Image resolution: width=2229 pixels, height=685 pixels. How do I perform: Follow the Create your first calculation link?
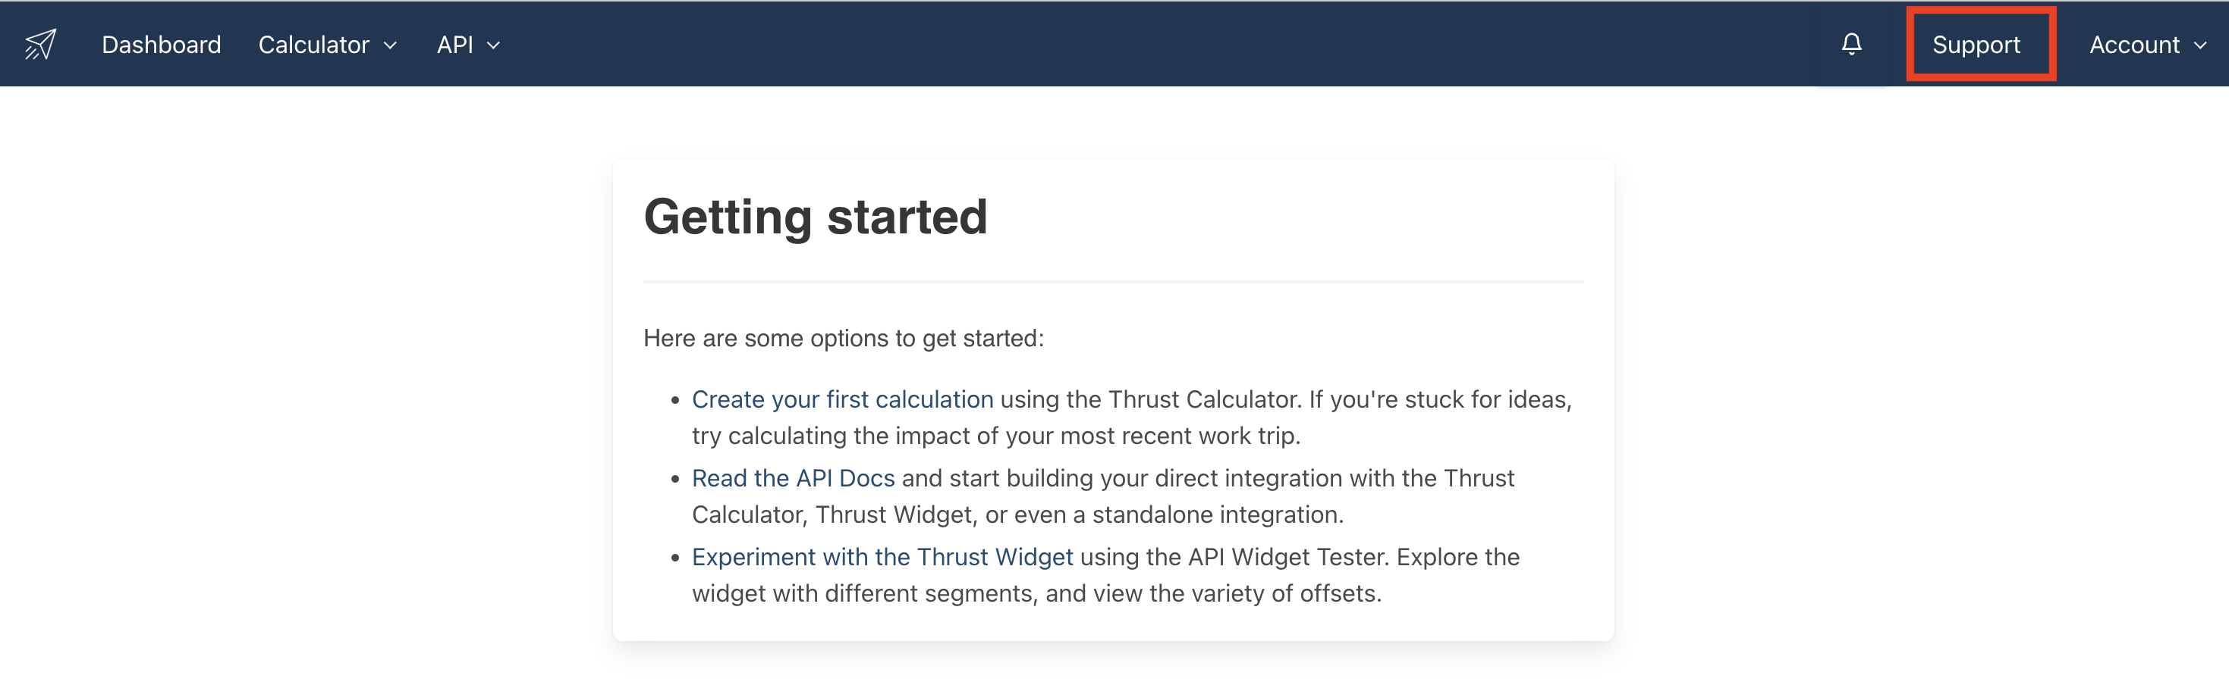(x=842, y=399)
